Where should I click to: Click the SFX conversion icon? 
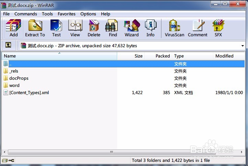218,25
